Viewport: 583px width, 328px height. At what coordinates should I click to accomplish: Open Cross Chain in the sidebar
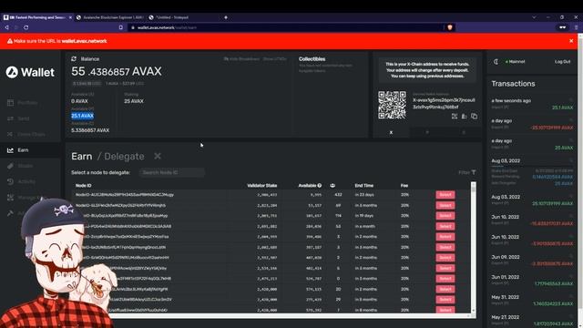click(26, 134)
